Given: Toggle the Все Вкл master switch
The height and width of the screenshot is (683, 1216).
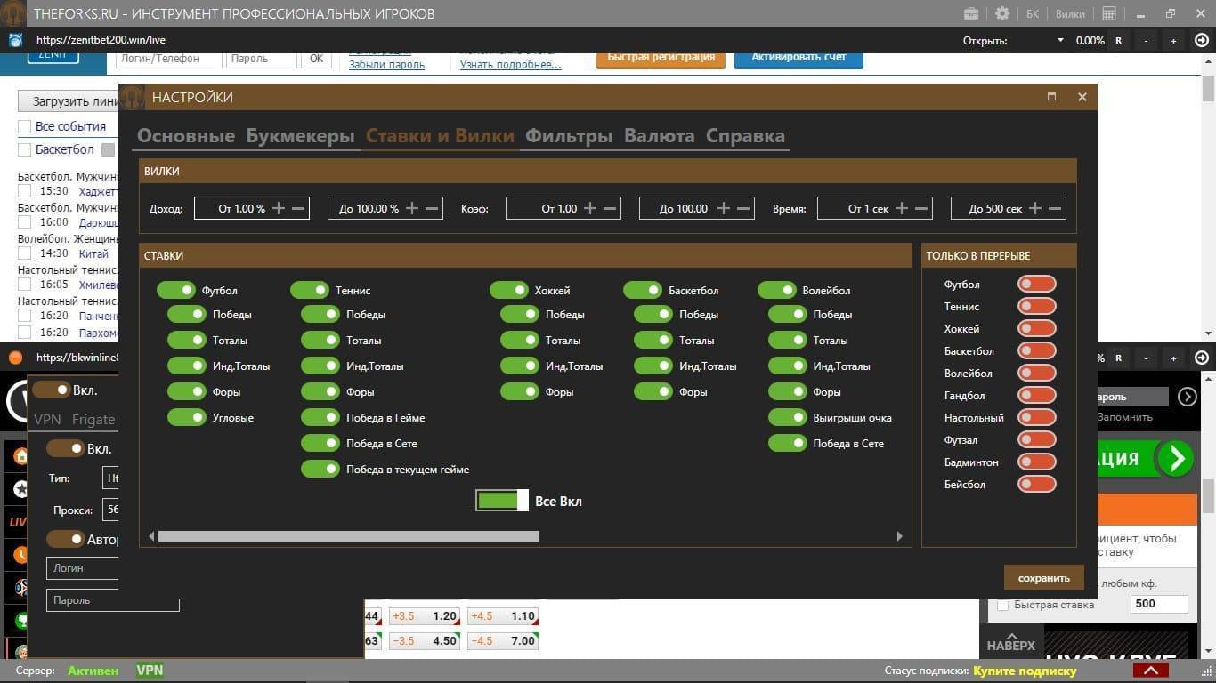Looking at the screenshot, I should point(502,500).
